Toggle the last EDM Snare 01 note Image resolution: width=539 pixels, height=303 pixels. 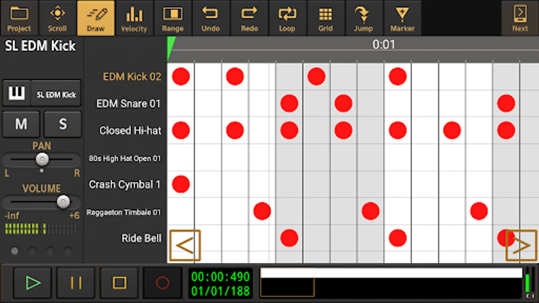point(506,103)
